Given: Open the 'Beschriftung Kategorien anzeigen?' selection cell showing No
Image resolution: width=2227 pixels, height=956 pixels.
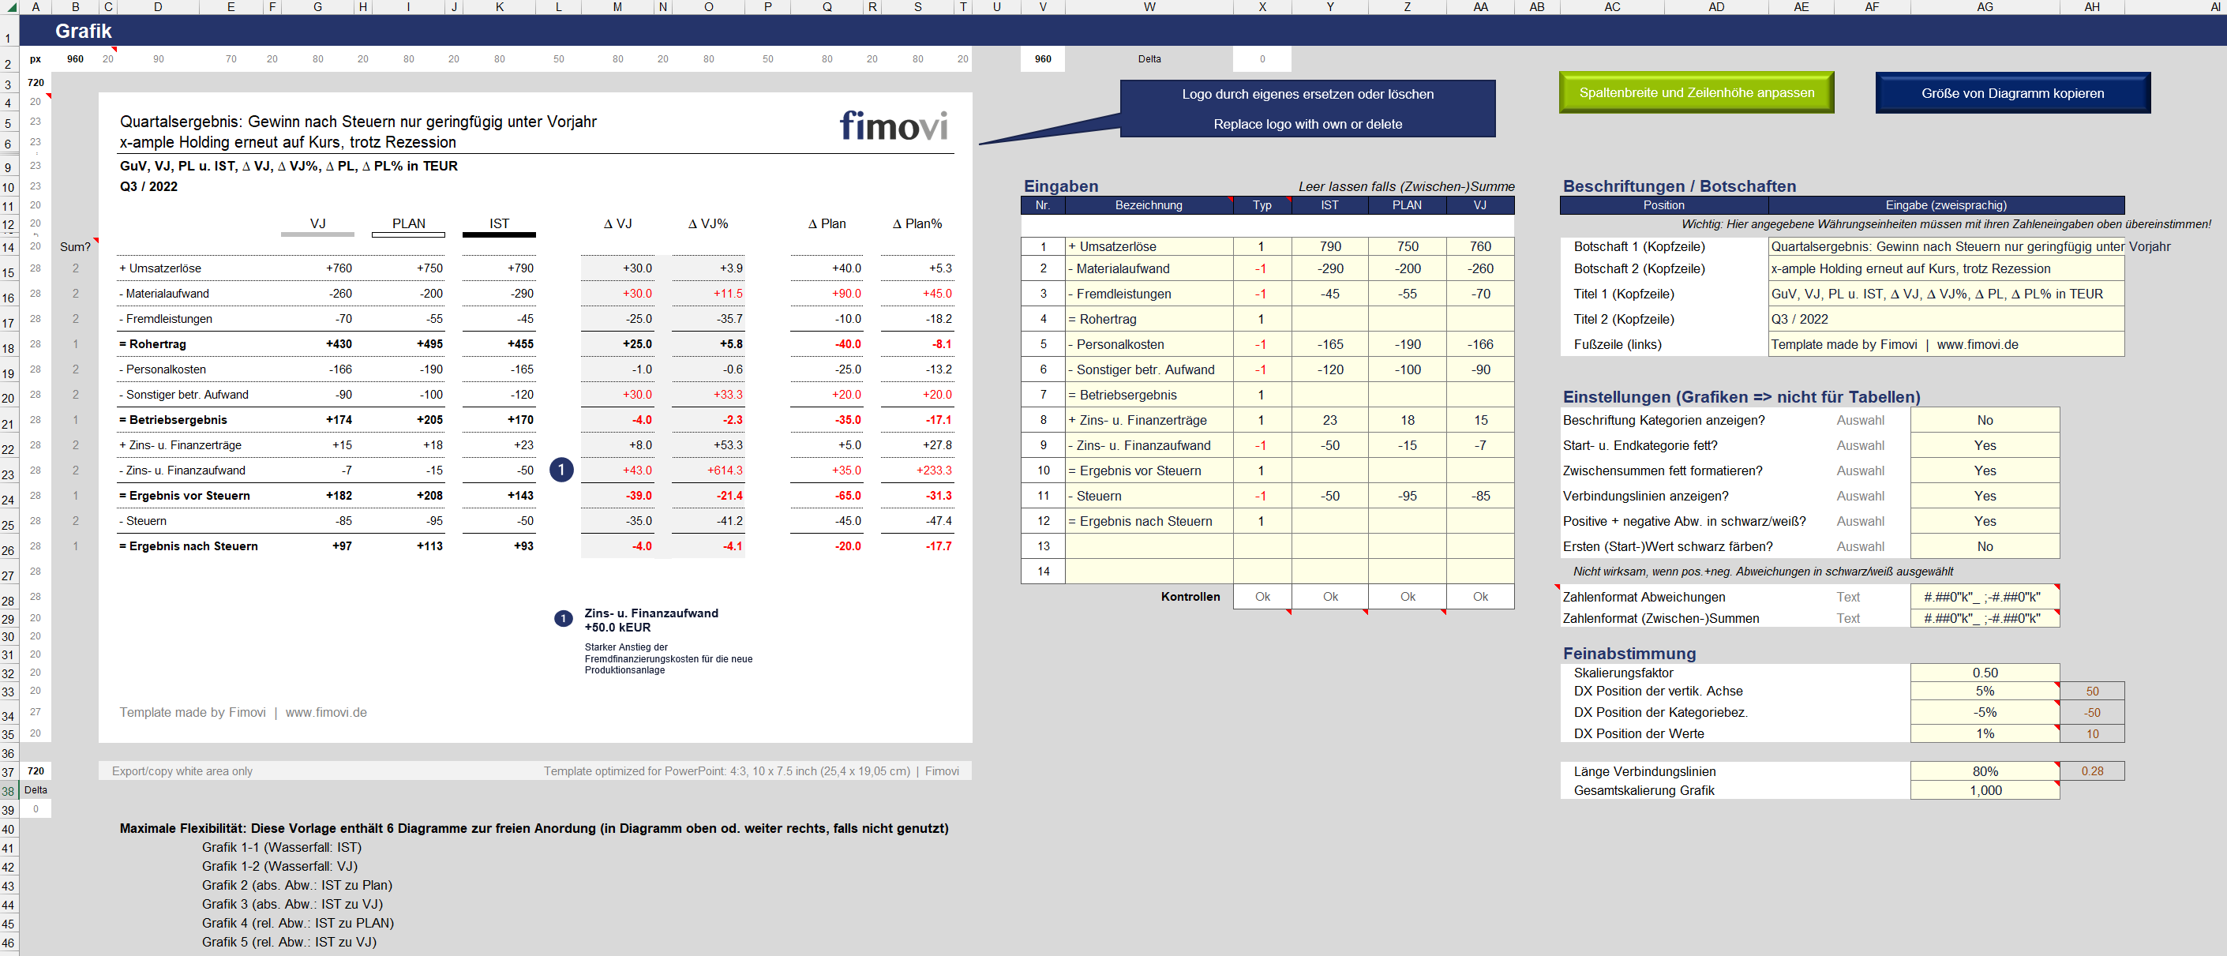Looking at the screenshot, I should point(1985,420).
